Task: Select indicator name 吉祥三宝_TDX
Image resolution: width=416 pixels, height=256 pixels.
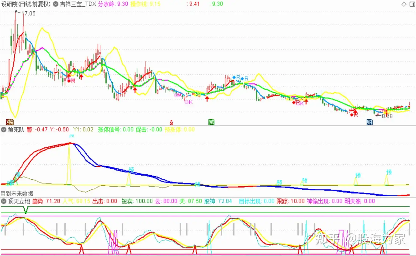Action: coord(78,4)
